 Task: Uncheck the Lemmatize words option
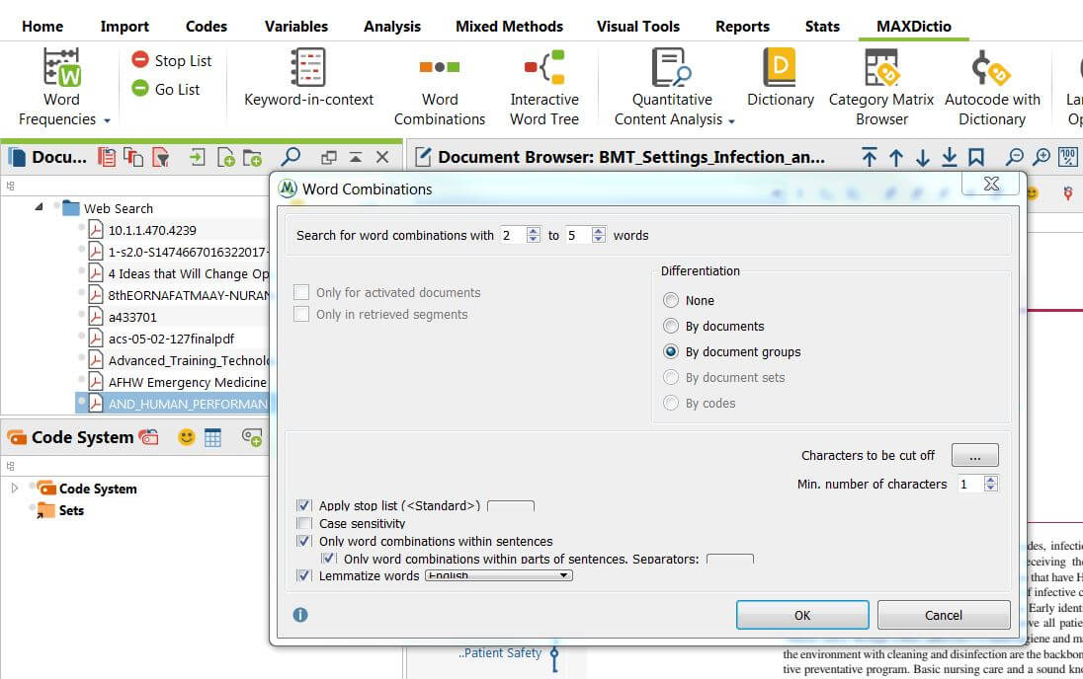tap(304, 575)
